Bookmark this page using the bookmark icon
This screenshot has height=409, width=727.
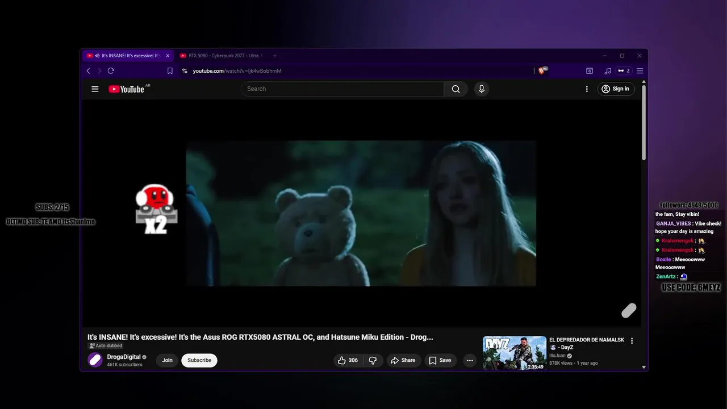point(170,71)
